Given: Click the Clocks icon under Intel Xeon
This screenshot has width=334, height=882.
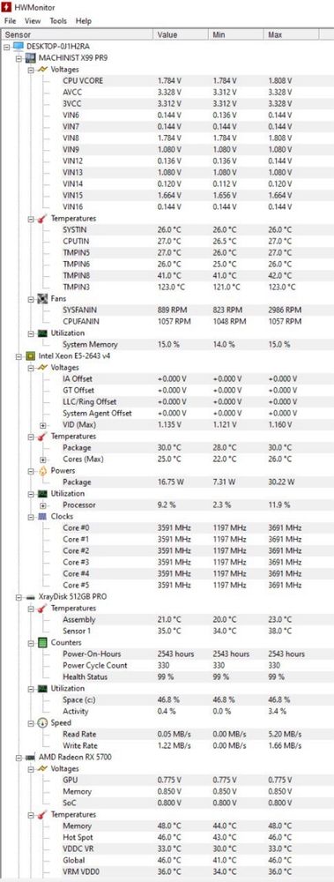Looking at the screenshot, I should (42, 516).
